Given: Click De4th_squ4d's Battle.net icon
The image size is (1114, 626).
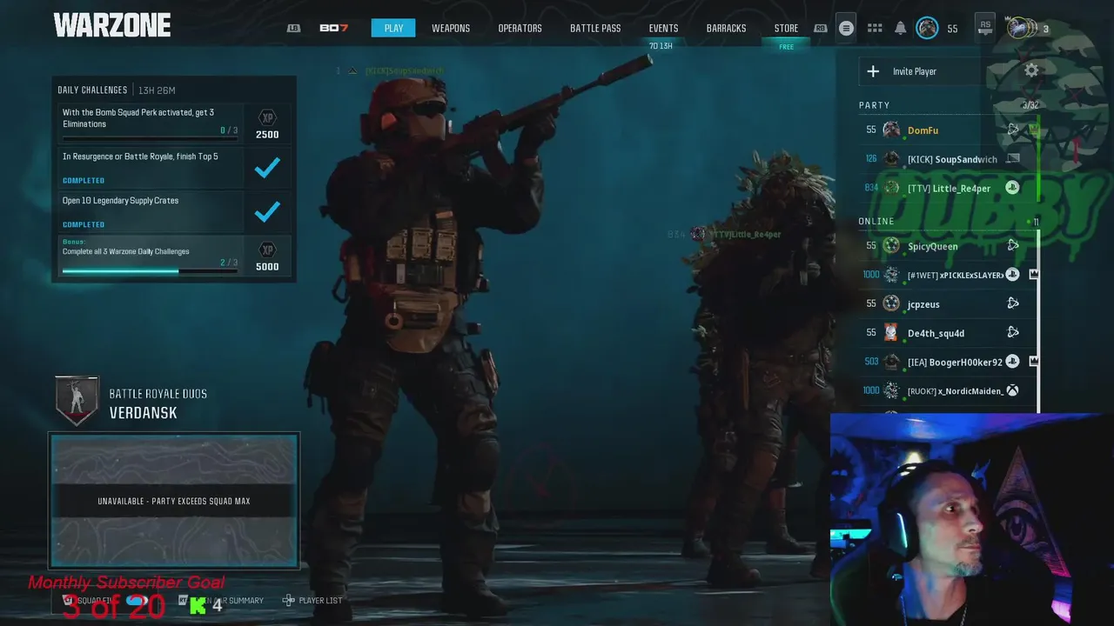Looking at the screenshot, I should [x=1013, y=332].
